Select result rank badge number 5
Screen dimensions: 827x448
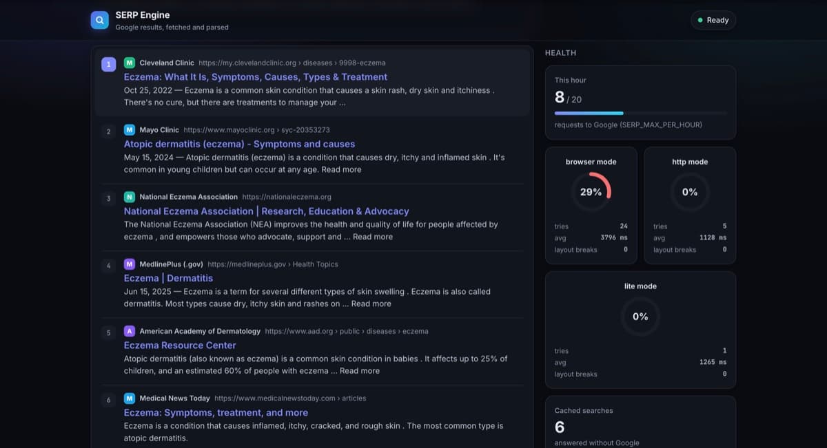(109, 333)
